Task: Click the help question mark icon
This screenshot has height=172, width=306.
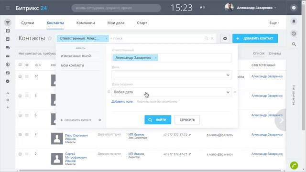Action: click(x=294, y=8)
